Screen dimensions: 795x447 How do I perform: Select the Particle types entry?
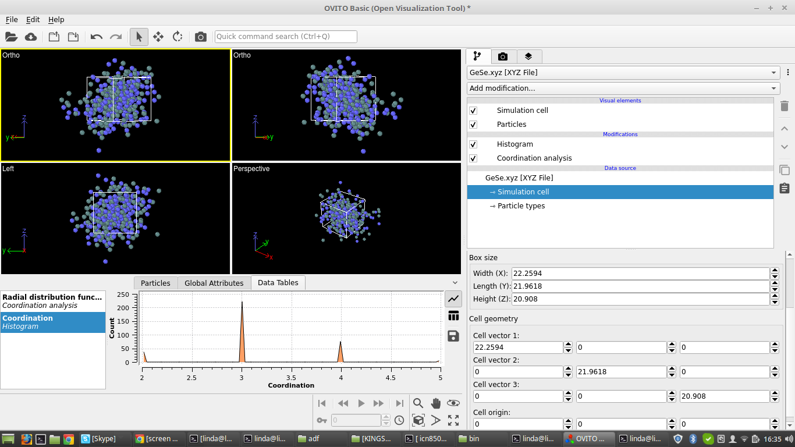tap(521, 206)
